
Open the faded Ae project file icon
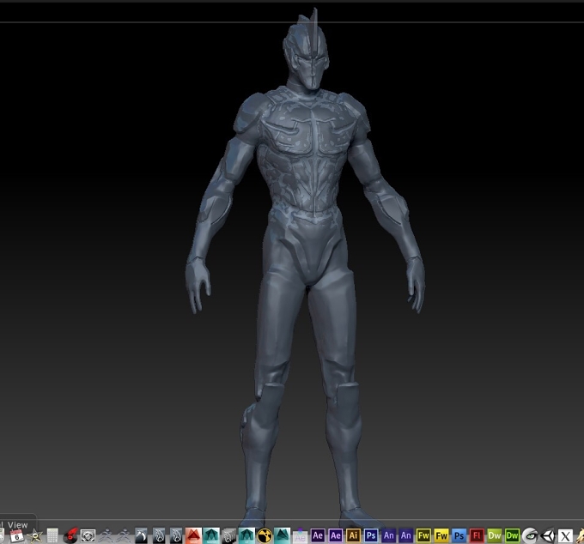(300, 536)
